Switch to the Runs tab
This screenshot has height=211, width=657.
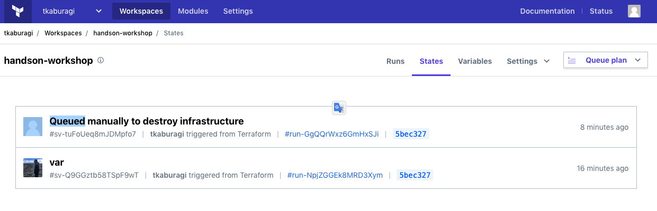[395, 61]
